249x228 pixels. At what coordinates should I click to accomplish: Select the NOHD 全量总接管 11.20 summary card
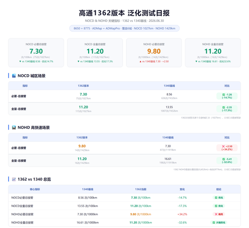(213, 53)
